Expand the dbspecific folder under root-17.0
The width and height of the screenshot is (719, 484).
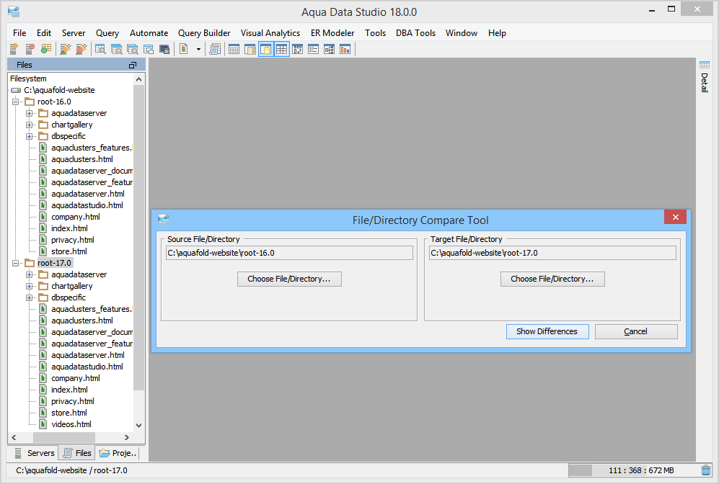tap(30, 297)
